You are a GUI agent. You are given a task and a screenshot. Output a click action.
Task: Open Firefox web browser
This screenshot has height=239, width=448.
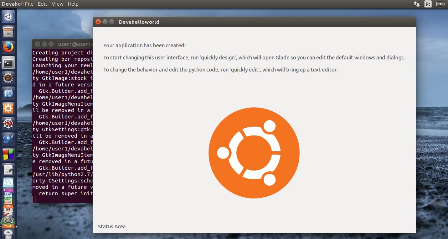[x=8, y=47]
